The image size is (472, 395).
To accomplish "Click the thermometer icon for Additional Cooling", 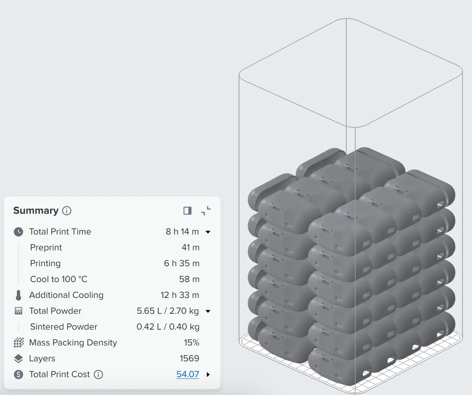I will (x=18, y=295).
